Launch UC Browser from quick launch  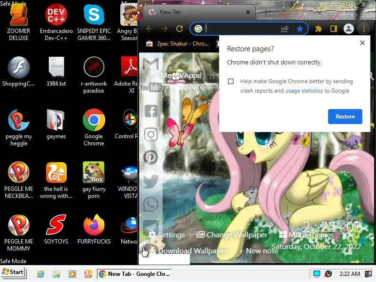point(88,274)
